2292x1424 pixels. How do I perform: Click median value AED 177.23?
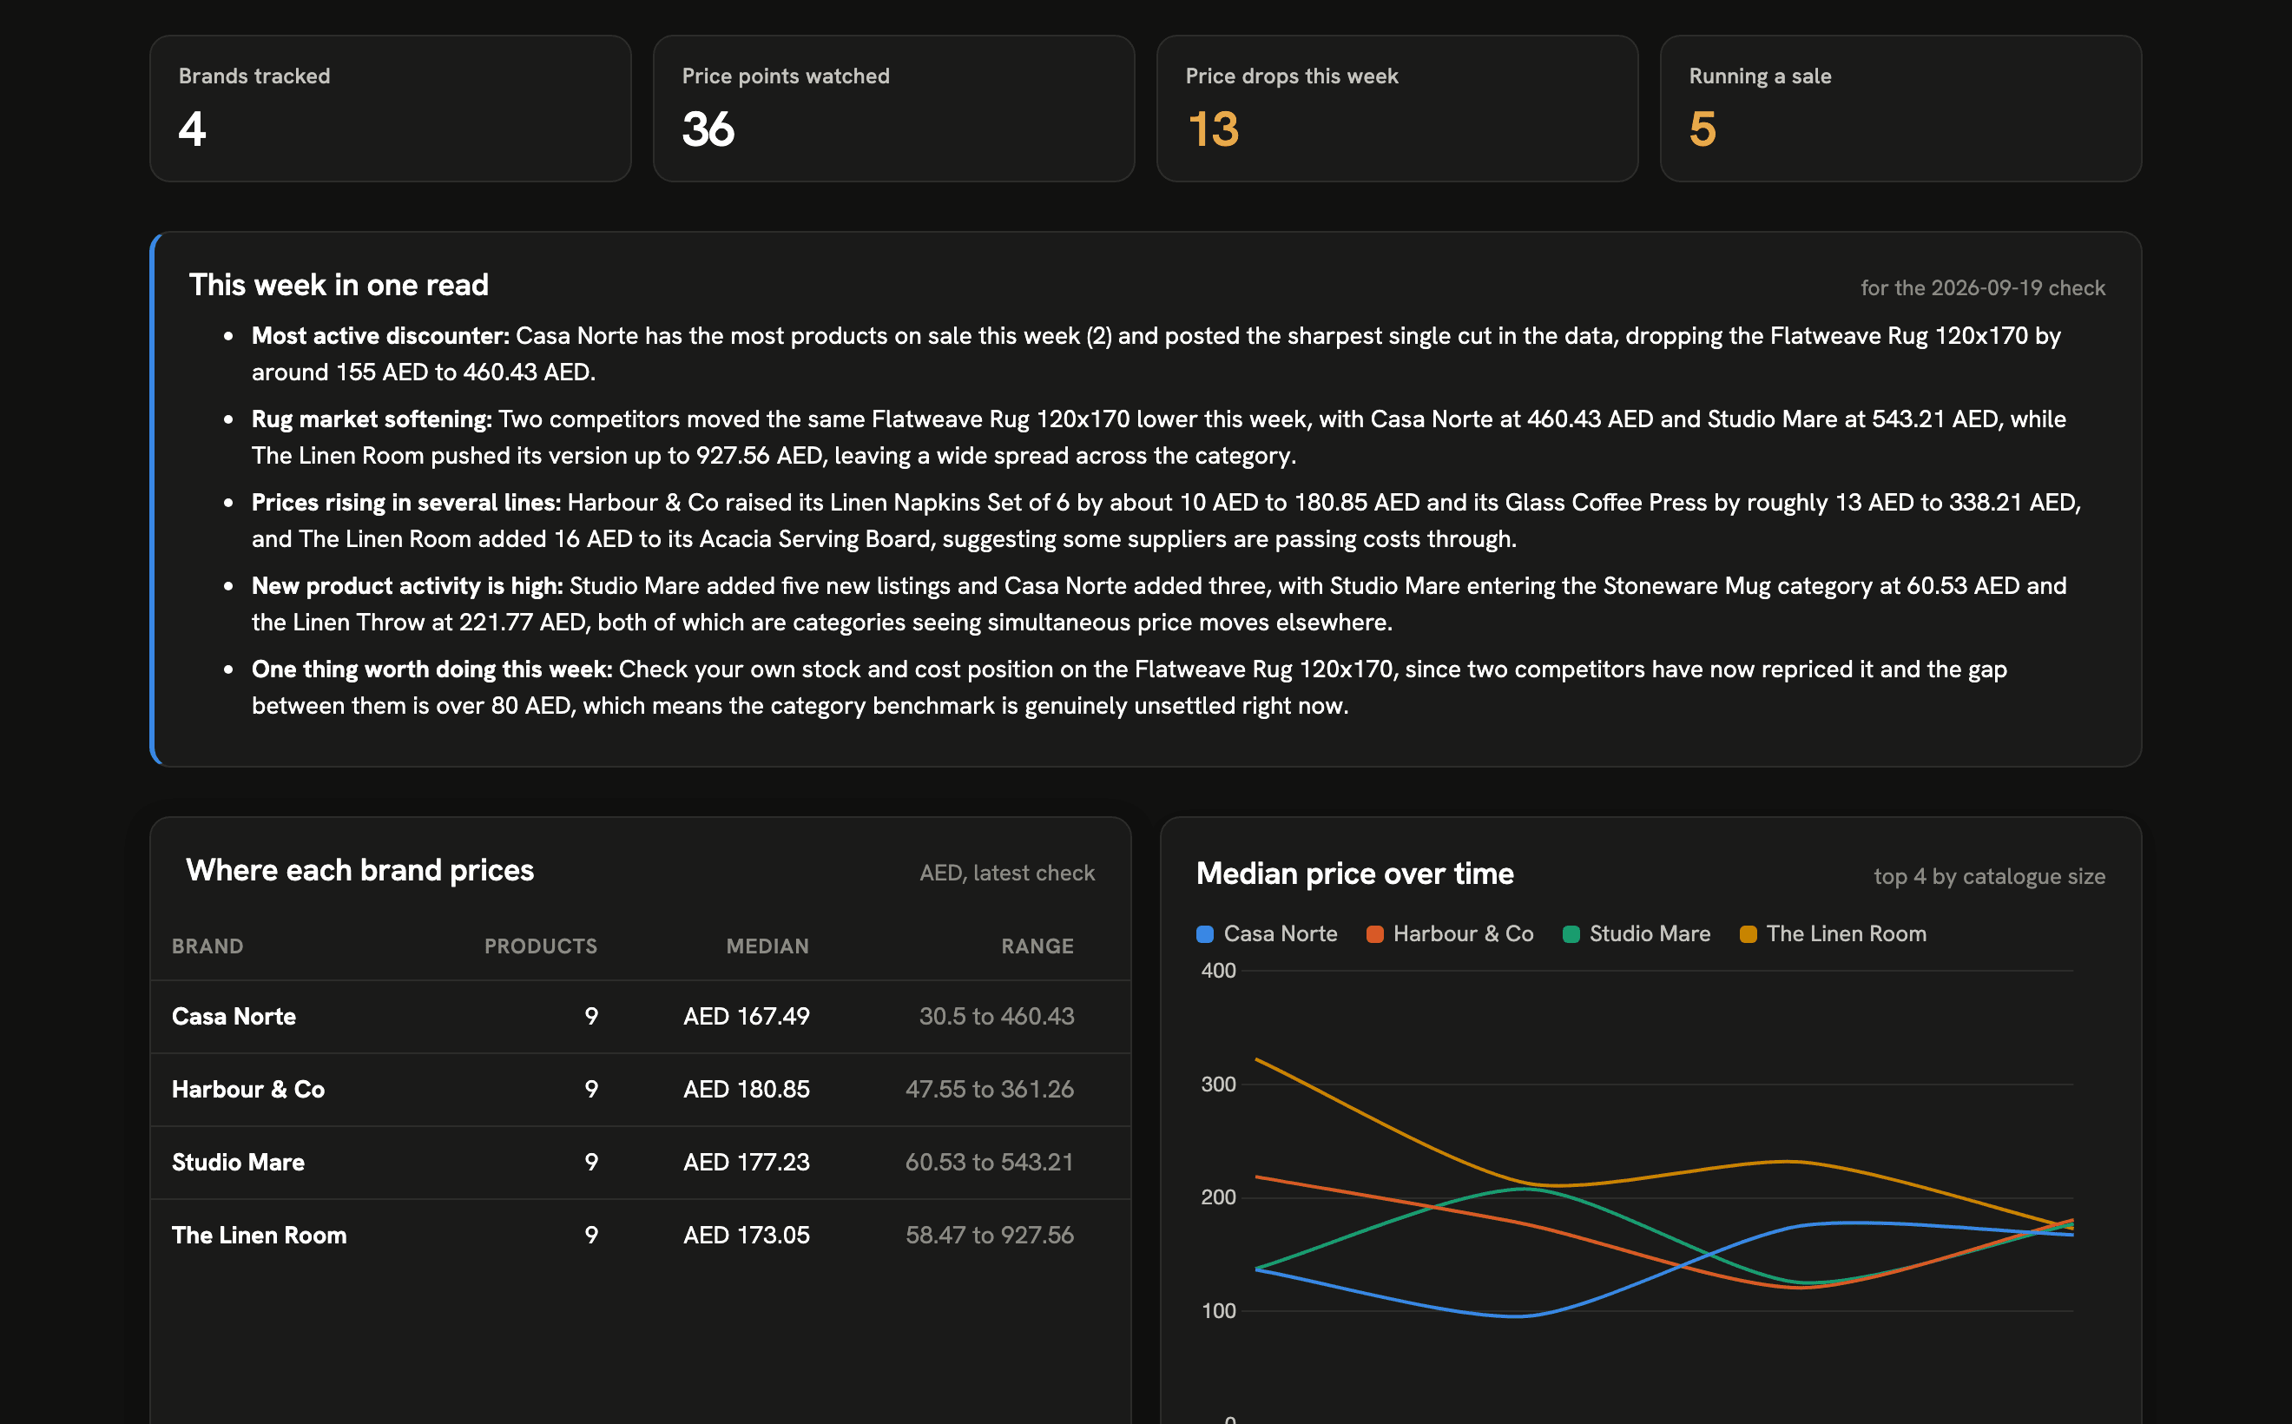pos(746,1162)
